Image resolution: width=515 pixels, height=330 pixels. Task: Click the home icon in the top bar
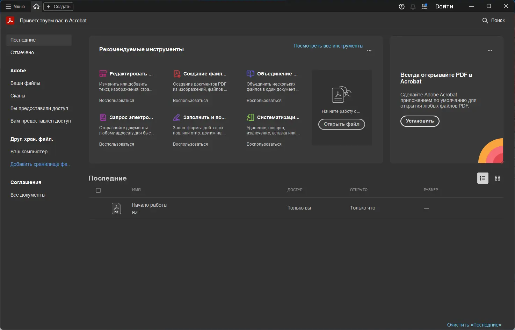tap(36, 6)
